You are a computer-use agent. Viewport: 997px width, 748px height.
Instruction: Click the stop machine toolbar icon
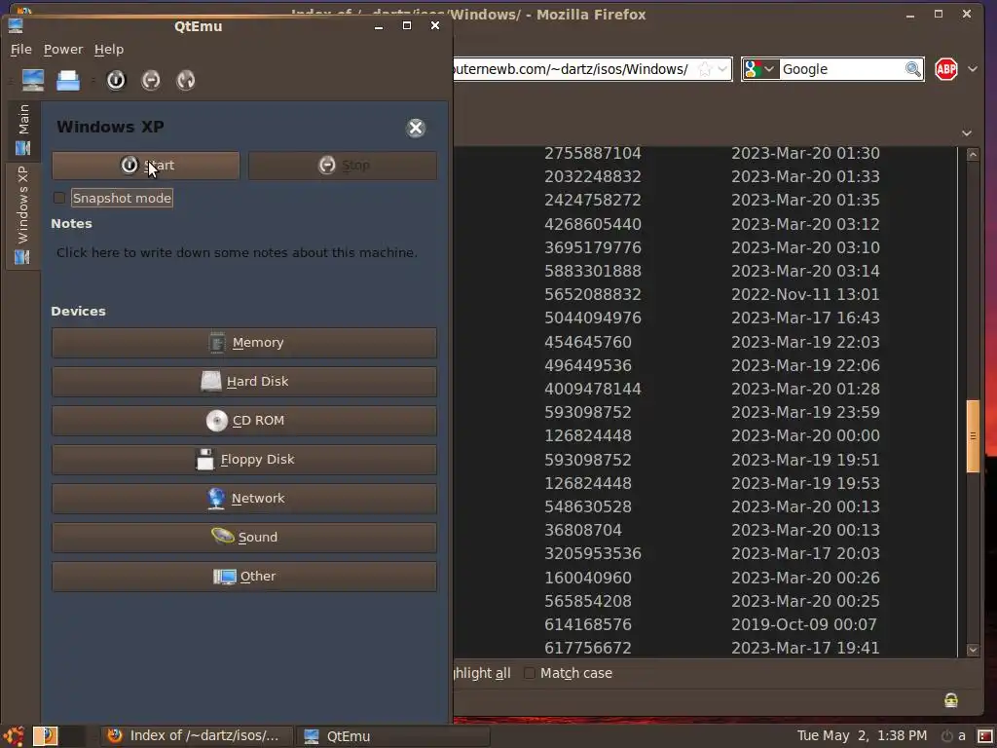151,80
